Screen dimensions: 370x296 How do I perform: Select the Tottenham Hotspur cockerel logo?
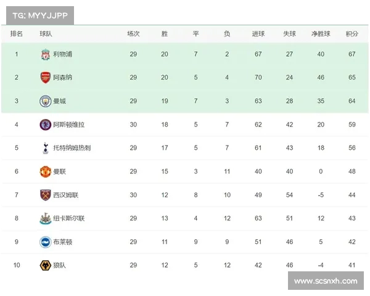46,148
